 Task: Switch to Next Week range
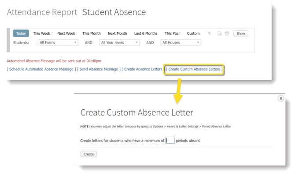point(66,34)
